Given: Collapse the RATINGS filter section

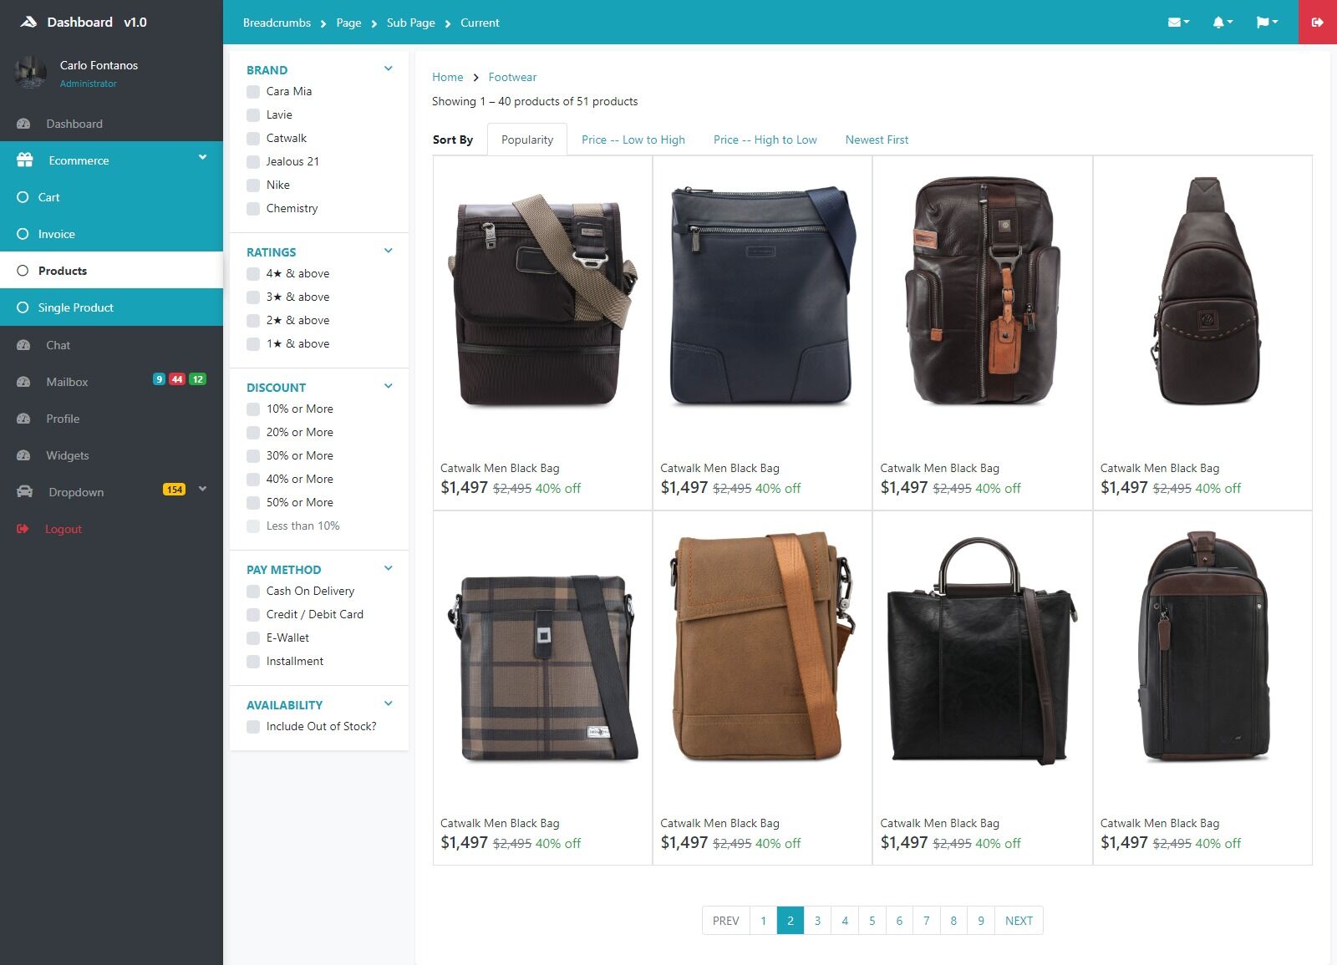Looking at the screenshot, I should pyautogui.click(x=388, y=251).
